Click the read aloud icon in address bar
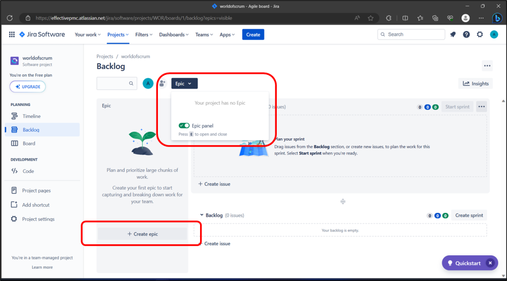 tap(357, 18)
